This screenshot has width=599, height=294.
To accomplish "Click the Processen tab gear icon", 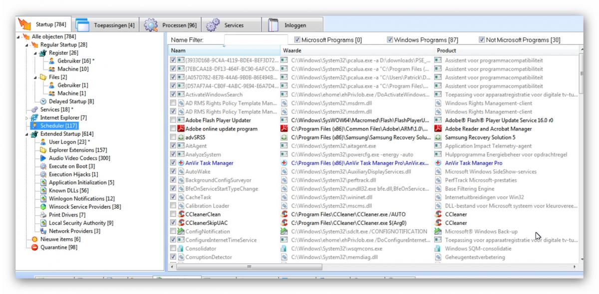I will pyautogui.click(x=151, y=25).
